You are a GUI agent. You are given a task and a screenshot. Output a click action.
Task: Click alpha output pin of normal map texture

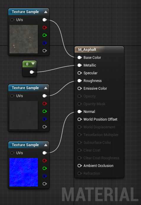pos(45,184)
